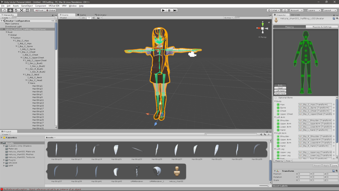Select the Hand tool
339x191 pixels.
pos(4,10)
